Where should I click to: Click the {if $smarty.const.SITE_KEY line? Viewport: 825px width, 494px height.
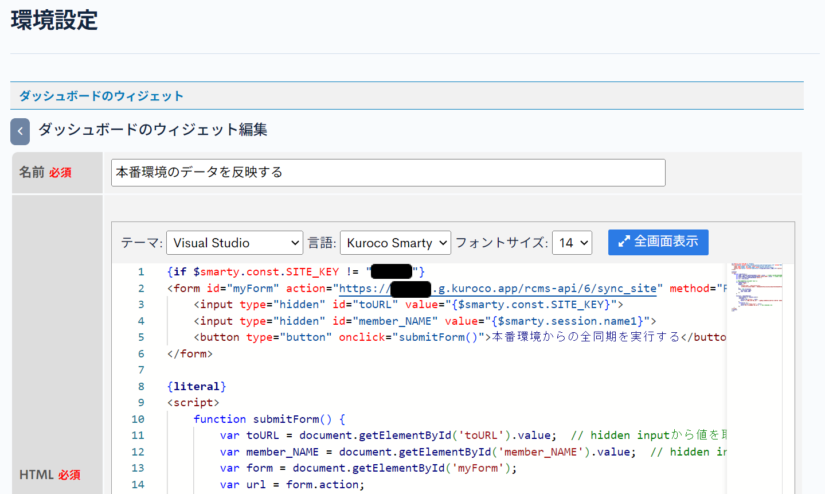tap(296, 272)
